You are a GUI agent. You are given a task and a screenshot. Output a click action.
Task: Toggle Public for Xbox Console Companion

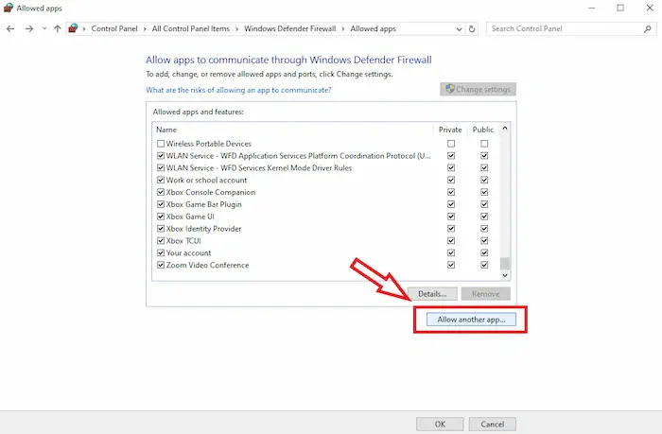tap(484, 192)
